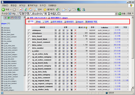Click the lightbulb hint icon beside 레코드수

86,28
